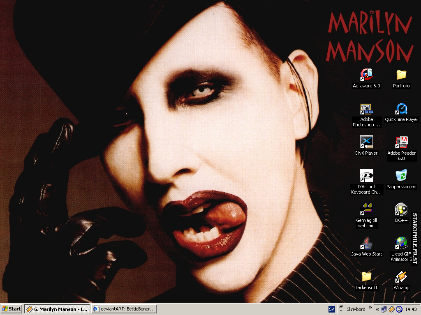
Task: Select the Adobe Reader 6.0 icon
Action: coord(401,142)
